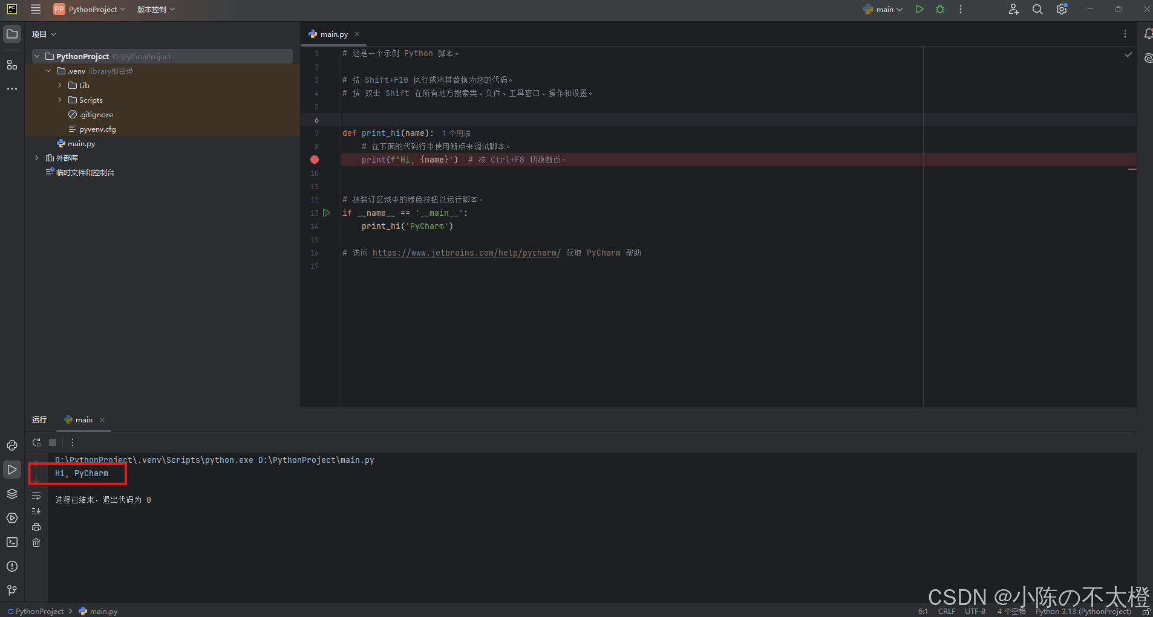Open the main menu hamburger icon
This screenshot has width=1153, height=617.
tap(36, 9)
